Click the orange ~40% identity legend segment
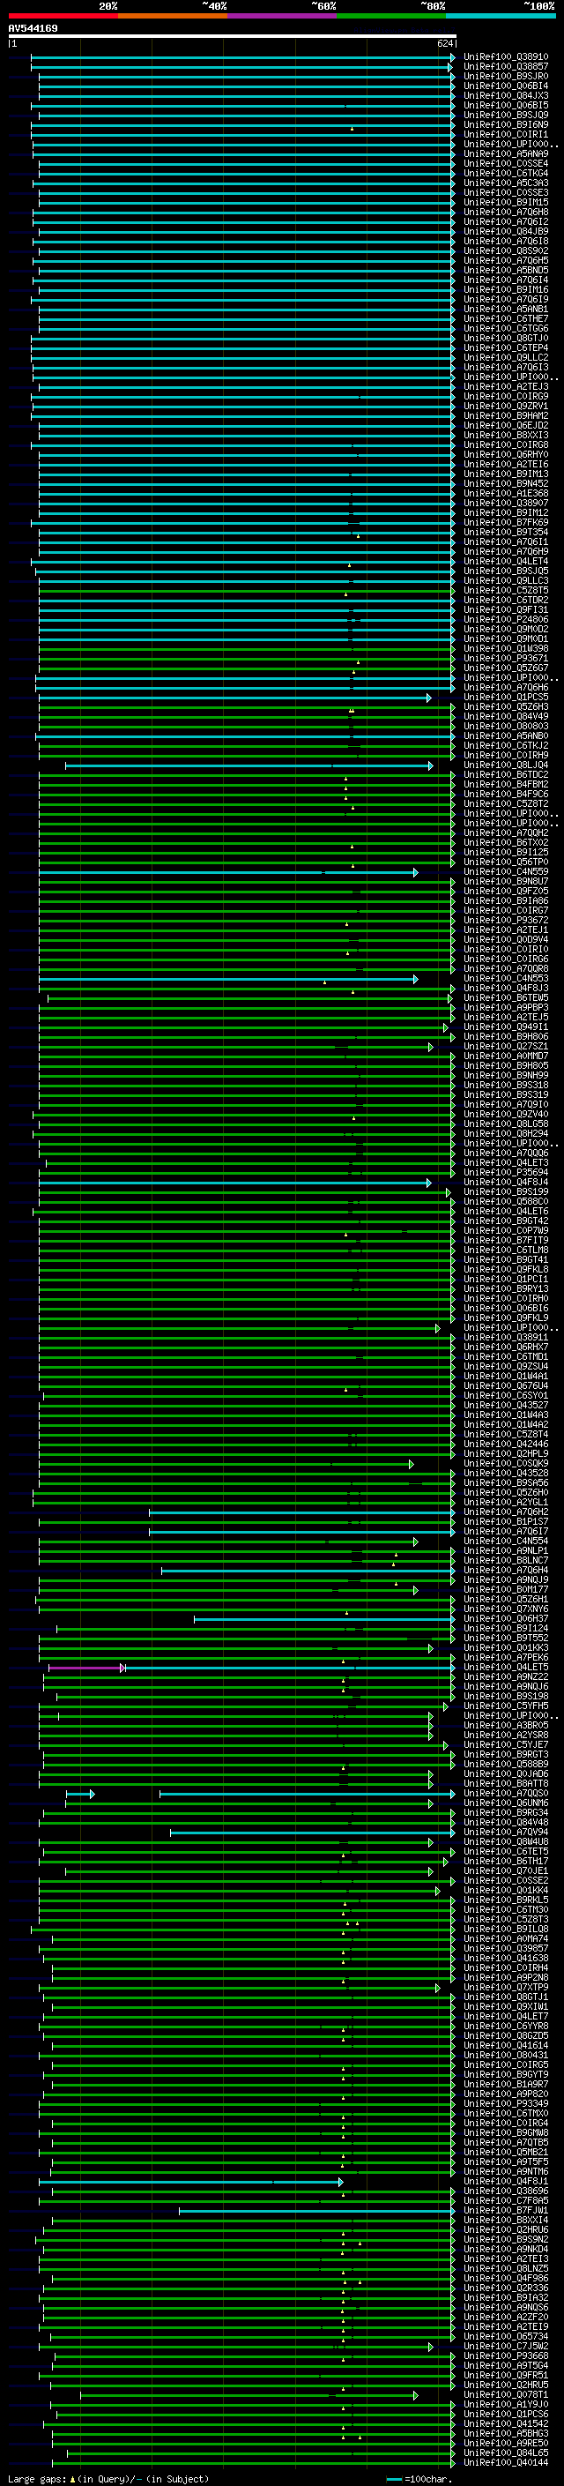This screenshot has width=564, height=2486. click(x=173, y=16)
